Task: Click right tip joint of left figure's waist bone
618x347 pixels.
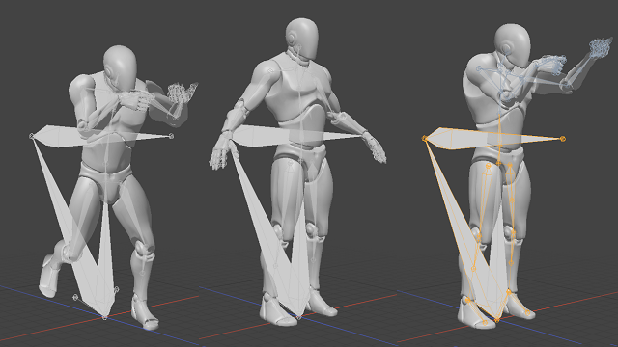Action: 171,136
